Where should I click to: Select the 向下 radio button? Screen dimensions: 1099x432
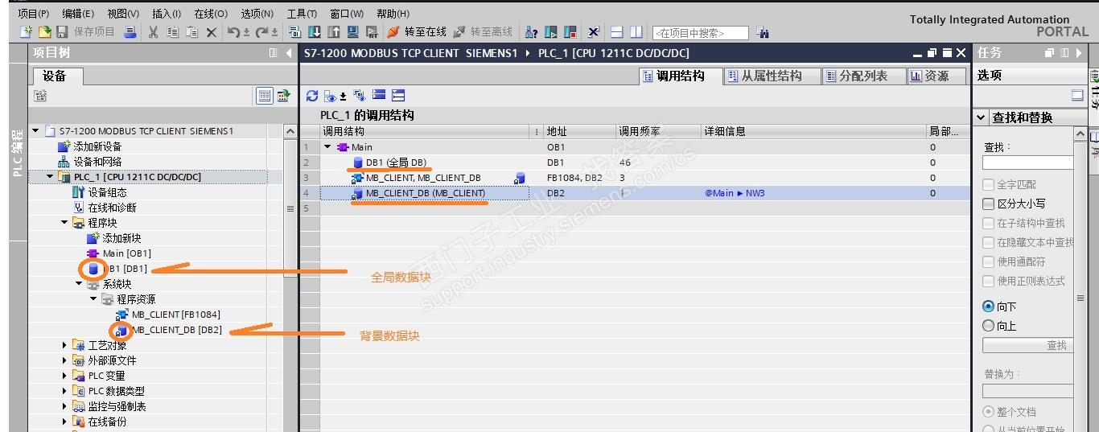(989, 307)
